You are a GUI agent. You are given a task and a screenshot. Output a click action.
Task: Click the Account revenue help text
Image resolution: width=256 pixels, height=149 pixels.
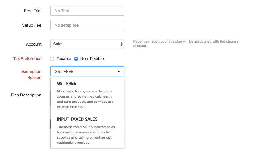[x=185, y=43]
